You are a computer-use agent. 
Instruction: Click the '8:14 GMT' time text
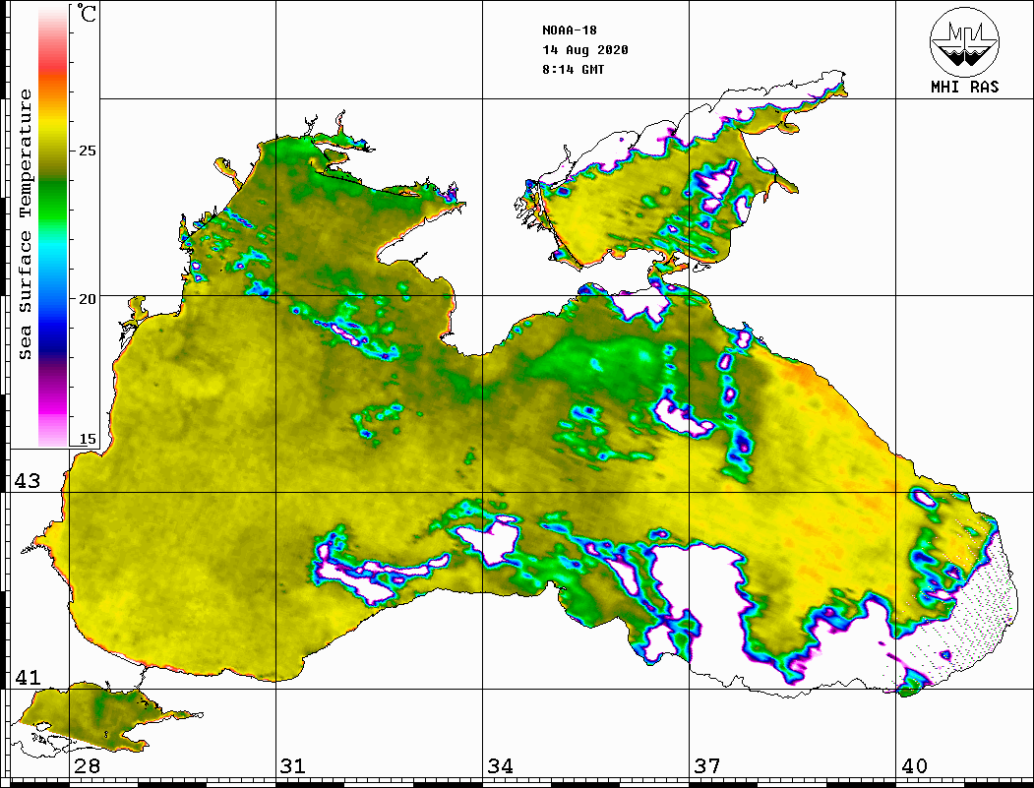[574, 70]
